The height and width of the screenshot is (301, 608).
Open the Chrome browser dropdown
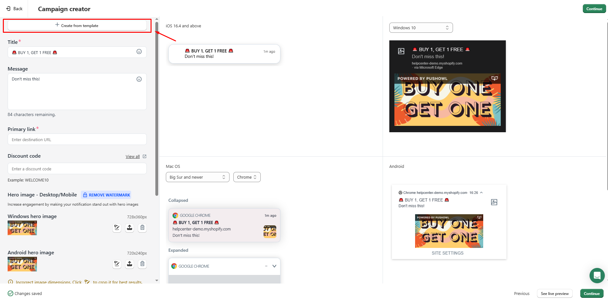[x=247, y=177]
